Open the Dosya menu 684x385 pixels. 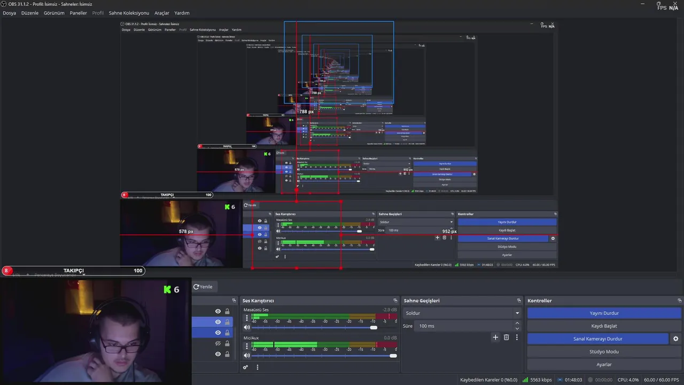pyautogui.click(x=9, y=13)
